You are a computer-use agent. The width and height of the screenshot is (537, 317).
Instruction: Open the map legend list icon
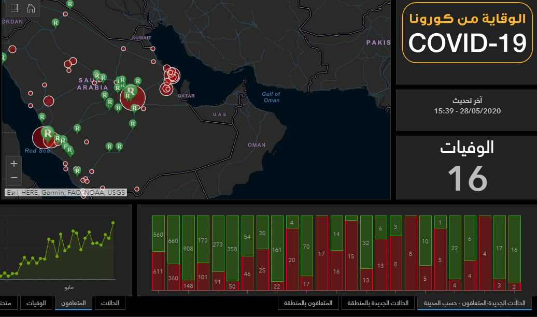coord(15,8)
